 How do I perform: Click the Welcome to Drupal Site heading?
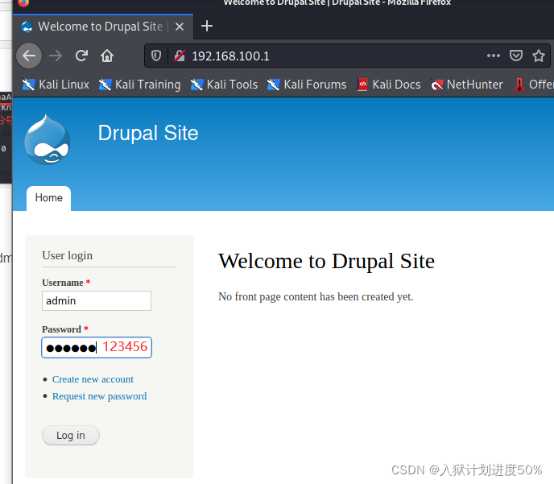326,261
